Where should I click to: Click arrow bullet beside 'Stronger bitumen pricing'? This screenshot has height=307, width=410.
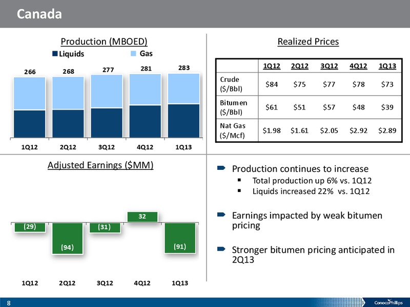(x=221, y=249)
